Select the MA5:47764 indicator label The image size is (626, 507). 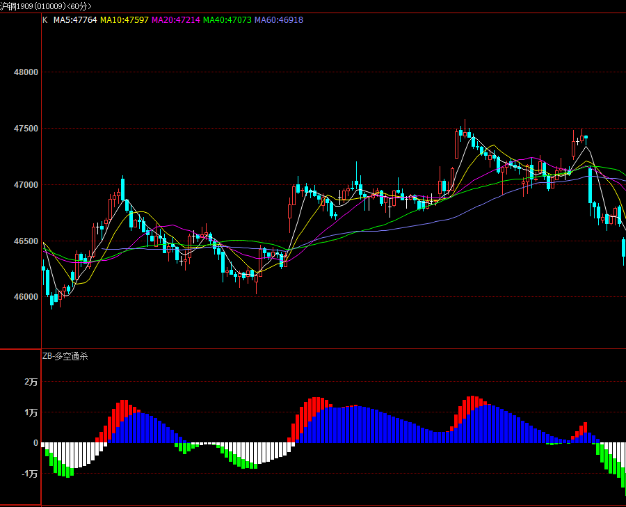click(75, 20)
